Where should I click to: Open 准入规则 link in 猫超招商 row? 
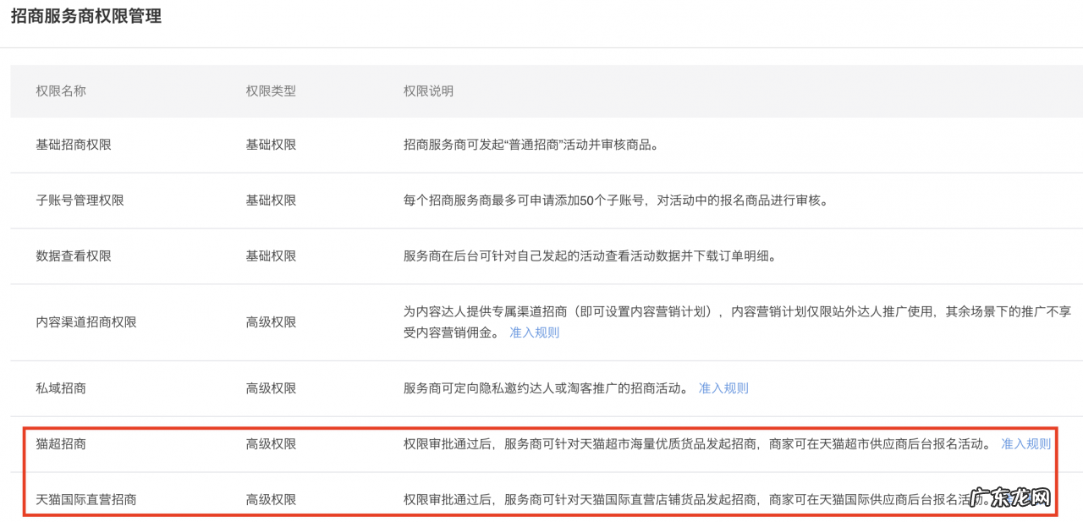coord(1025,443)
